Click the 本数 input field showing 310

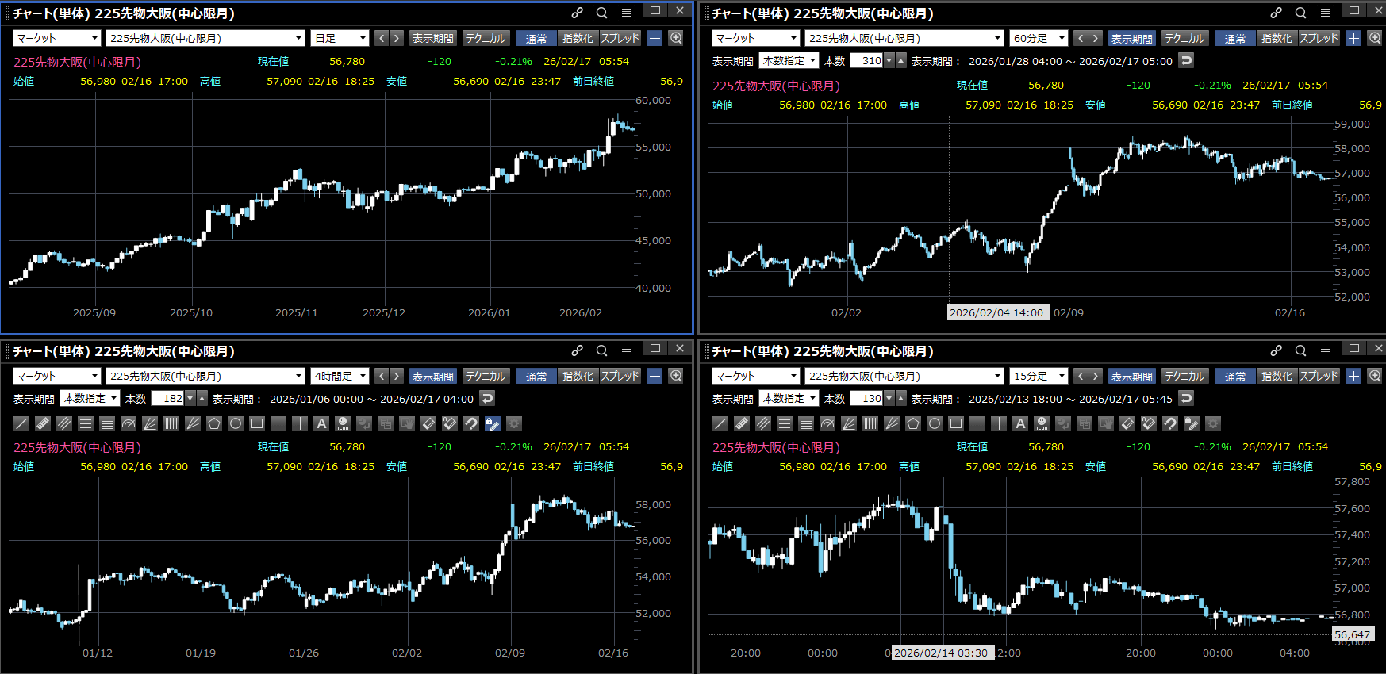tap(866, 60)
